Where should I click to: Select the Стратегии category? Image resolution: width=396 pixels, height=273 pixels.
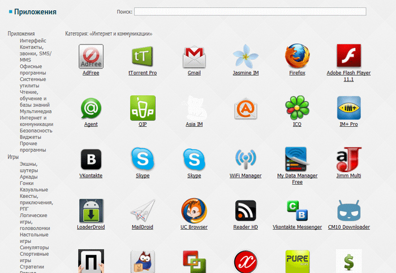(32, 267)
